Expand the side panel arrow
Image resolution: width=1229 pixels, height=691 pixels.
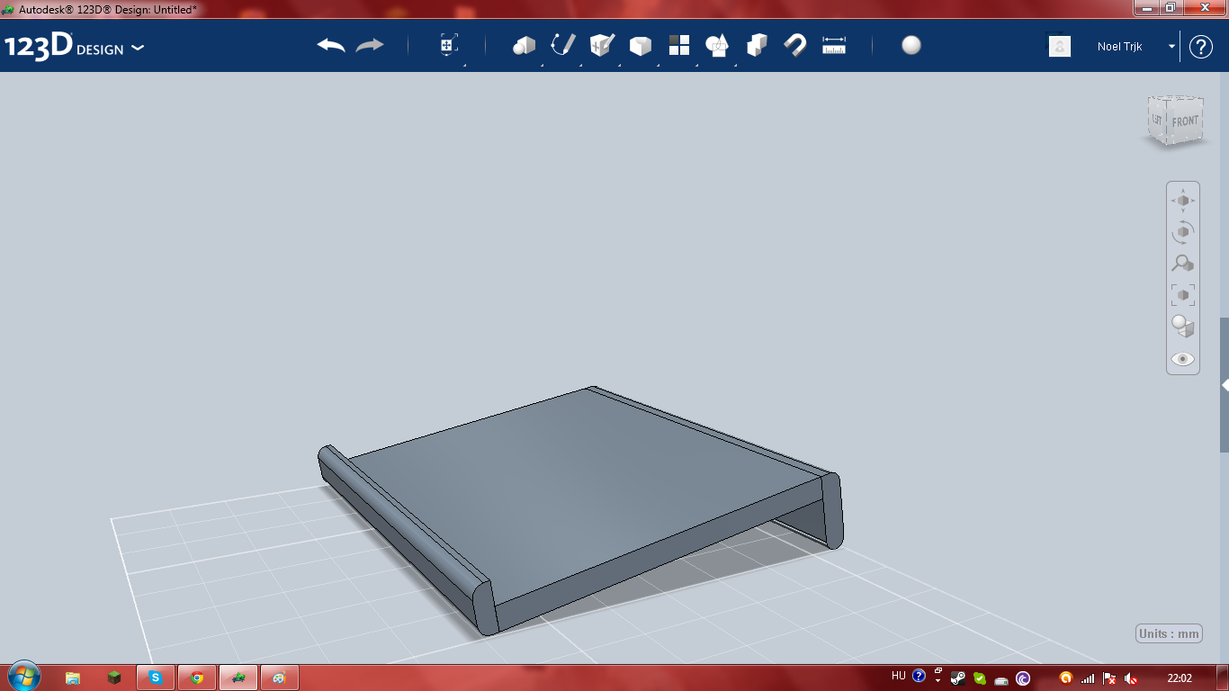[x=1225, y=385]
